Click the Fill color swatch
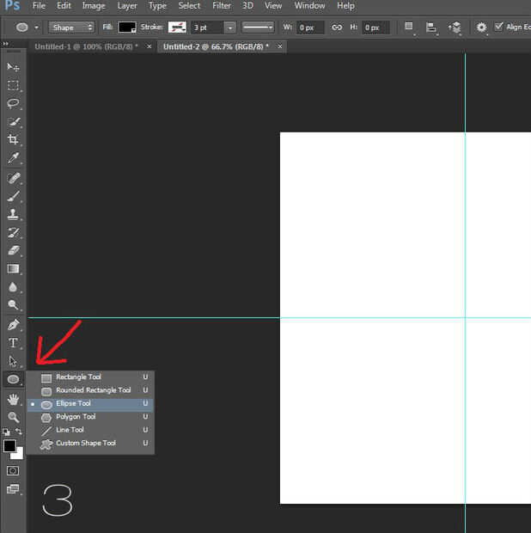 click(x=127, y=28)
